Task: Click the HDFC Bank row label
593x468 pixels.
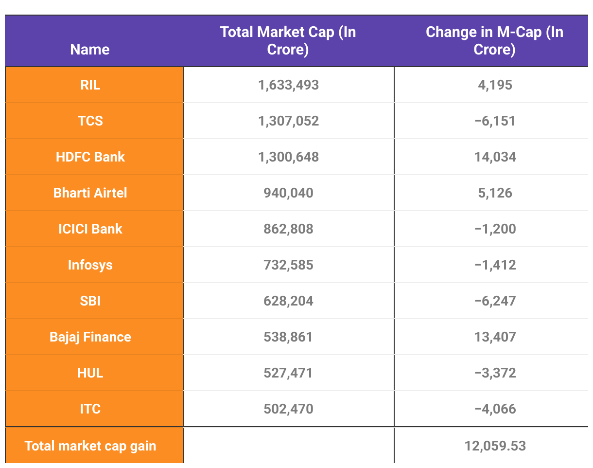Action: point(90,157)
